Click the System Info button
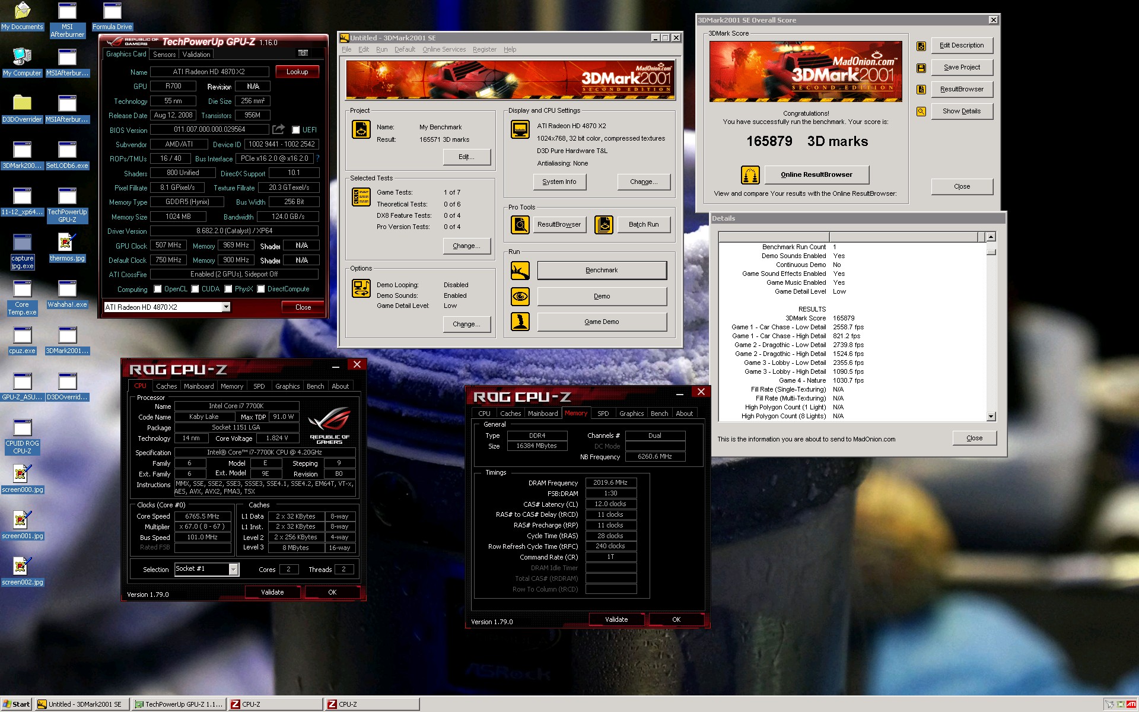 point(559,182)
